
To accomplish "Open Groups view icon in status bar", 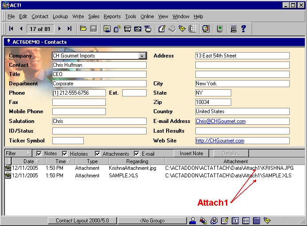I will tap(203, 221).
